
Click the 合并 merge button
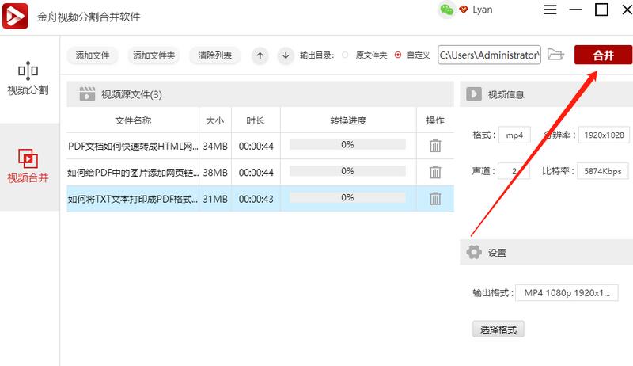coord(603,55)
